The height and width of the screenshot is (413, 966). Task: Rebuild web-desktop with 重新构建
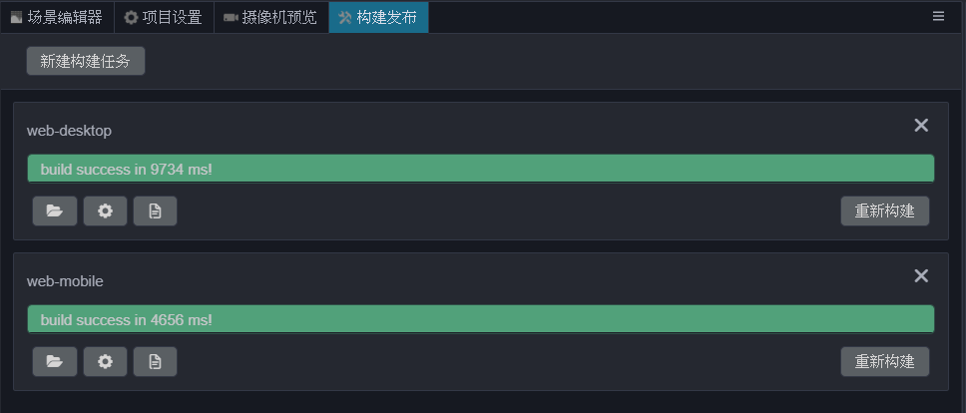884,211
